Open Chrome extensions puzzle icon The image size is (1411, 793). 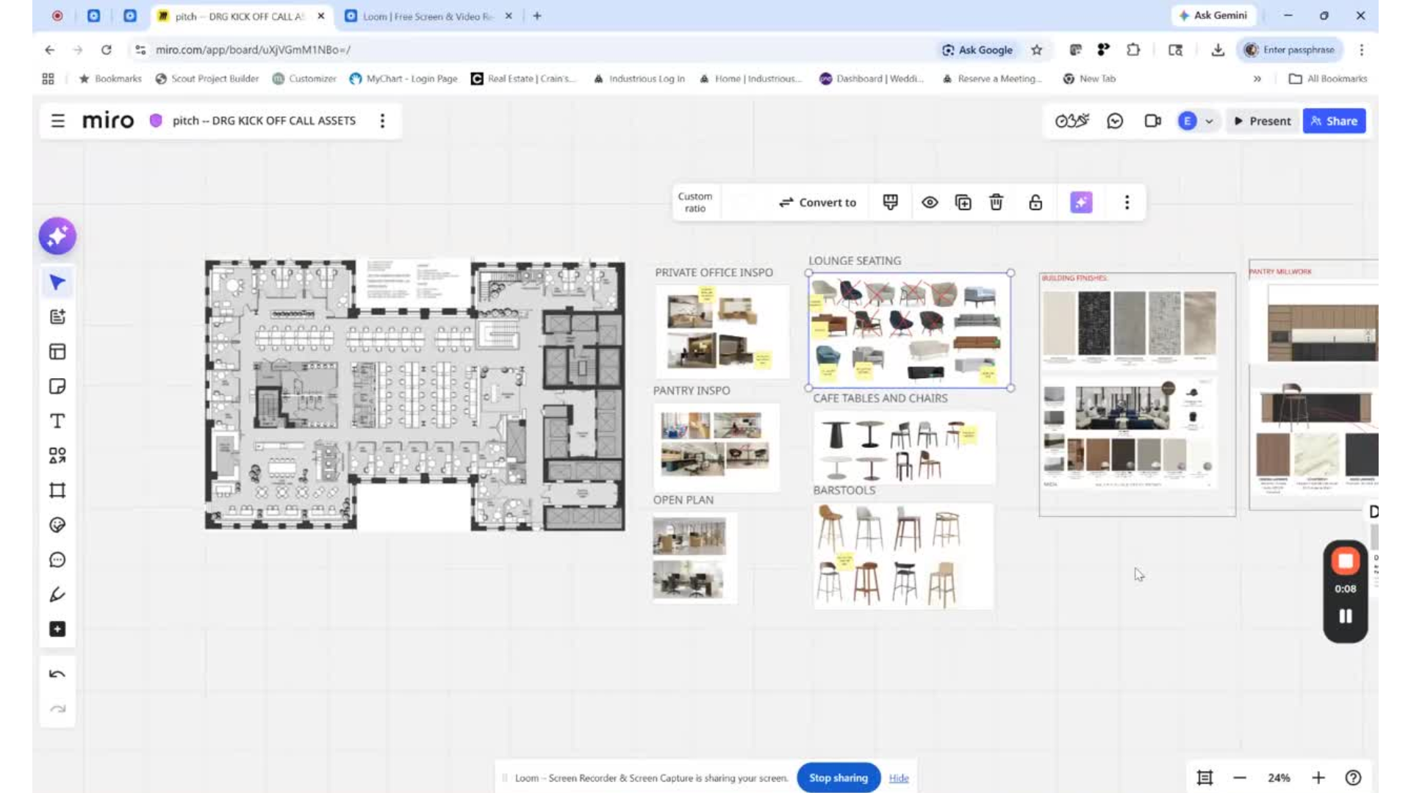pos(1133,50)
